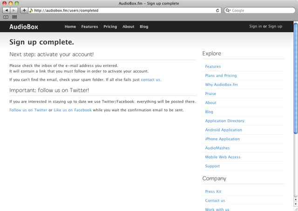Click the Explore section heading
This screenshot has height=211, width=298.
point(211,54)
